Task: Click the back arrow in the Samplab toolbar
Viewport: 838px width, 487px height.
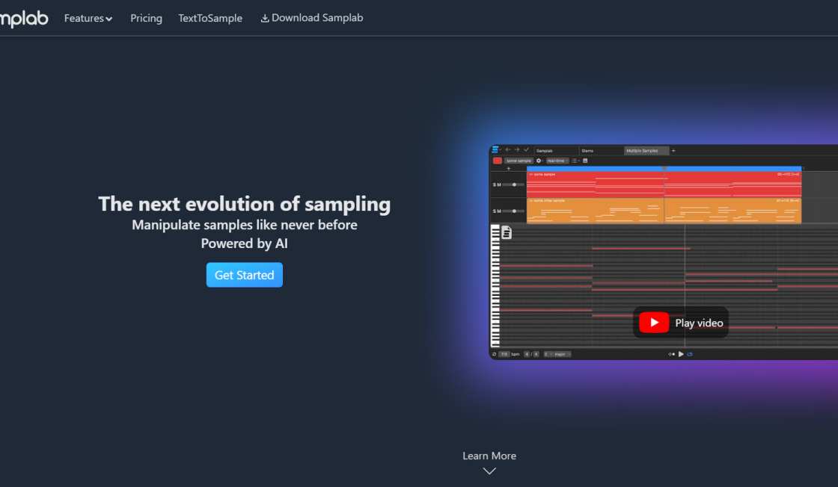Action: click(507, 149)
